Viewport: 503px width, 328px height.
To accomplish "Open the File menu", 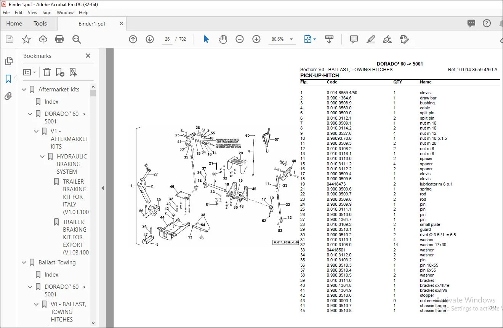I will click(x=6, y=12).
